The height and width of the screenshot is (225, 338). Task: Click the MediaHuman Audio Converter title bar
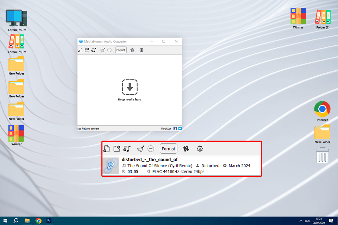click(x=129, y=41)
